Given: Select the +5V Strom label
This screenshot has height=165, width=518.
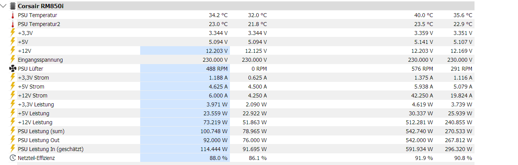Looking at the screenshot, I should [x=31, y=87].
